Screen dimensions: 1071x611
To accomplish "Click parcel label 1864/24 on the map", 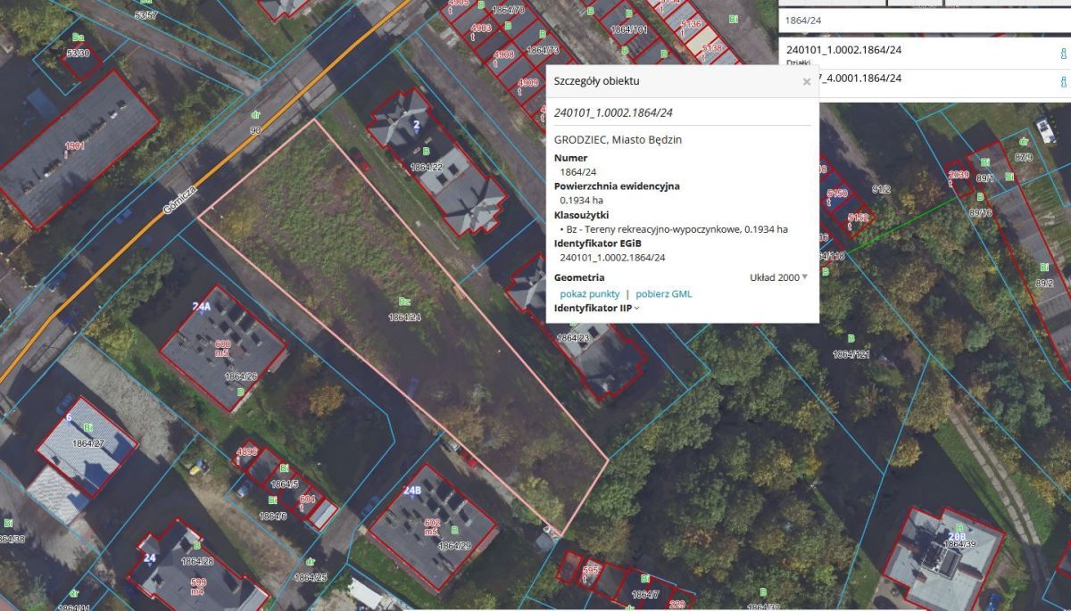I will click(404, 317).
